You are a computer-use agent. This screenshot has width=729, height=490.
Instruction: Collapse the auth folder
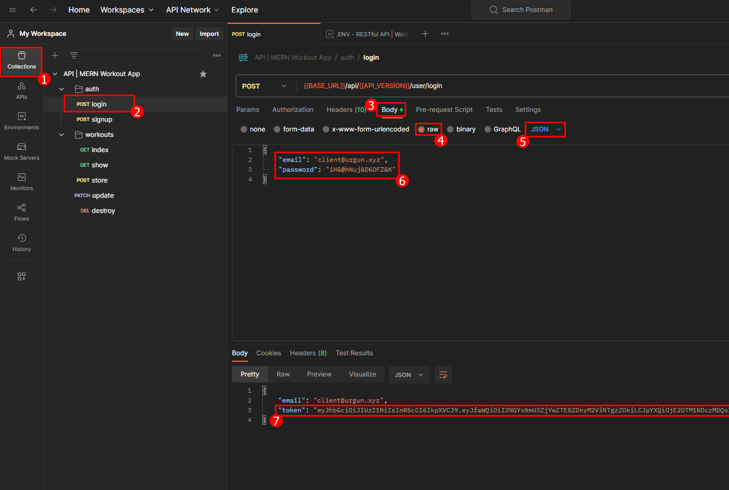pyautogui.click(x=62, y=89)
